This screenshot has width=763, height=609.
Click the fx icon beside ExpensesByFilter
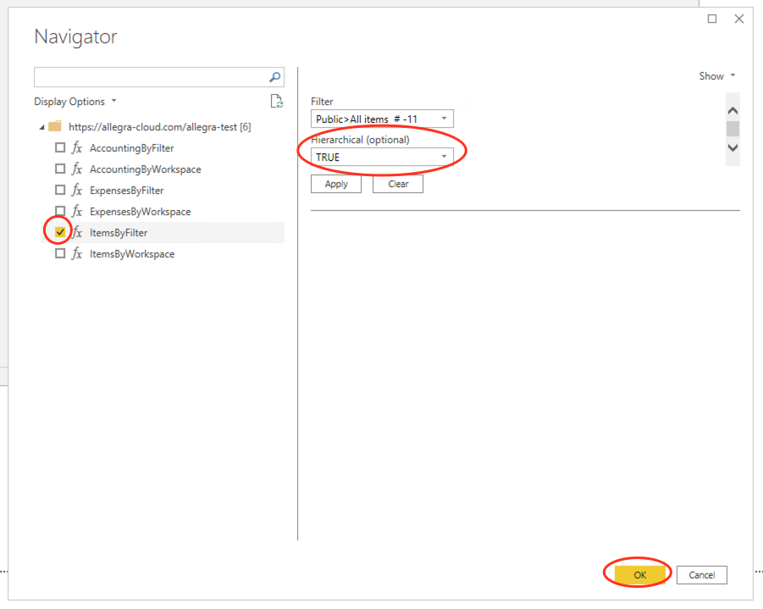point(77,190)
